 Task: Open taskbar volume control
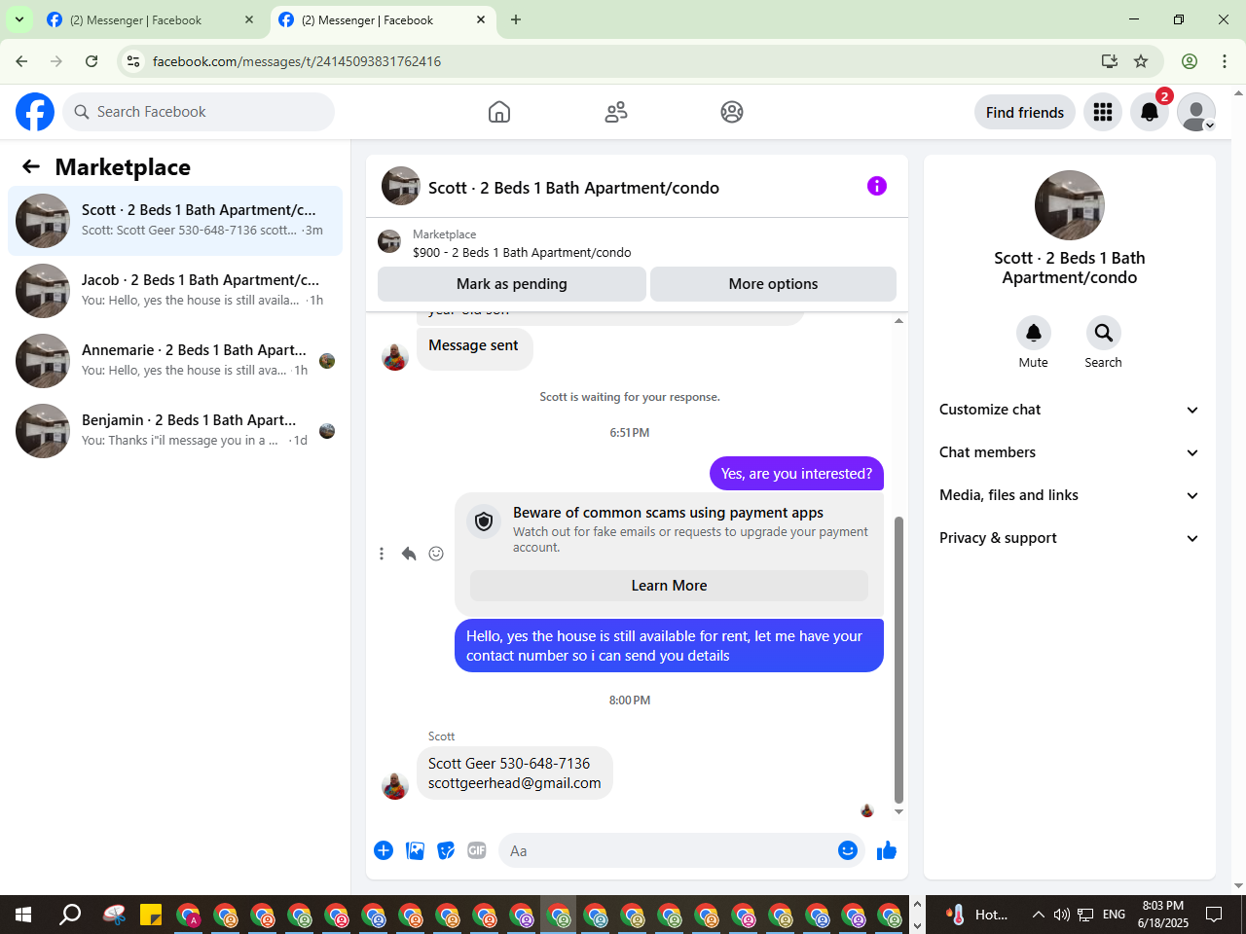tap(1061, 915)
